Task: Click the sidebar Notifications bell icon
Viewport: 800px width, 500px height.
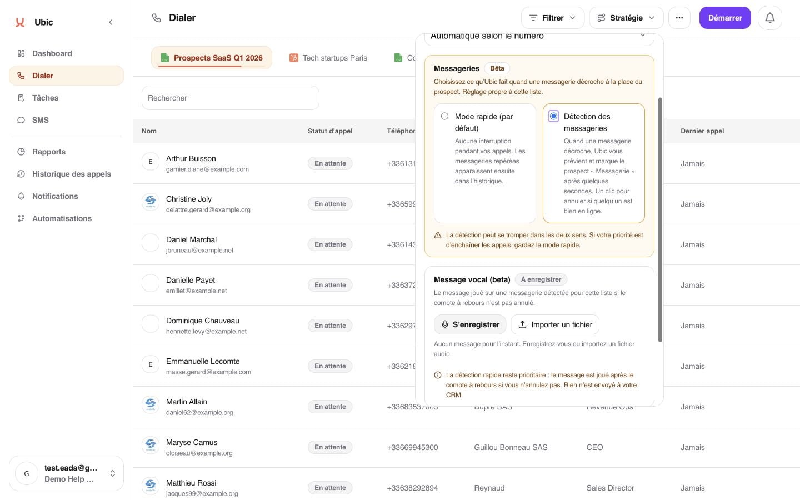Action: click(x=21, y=196)
